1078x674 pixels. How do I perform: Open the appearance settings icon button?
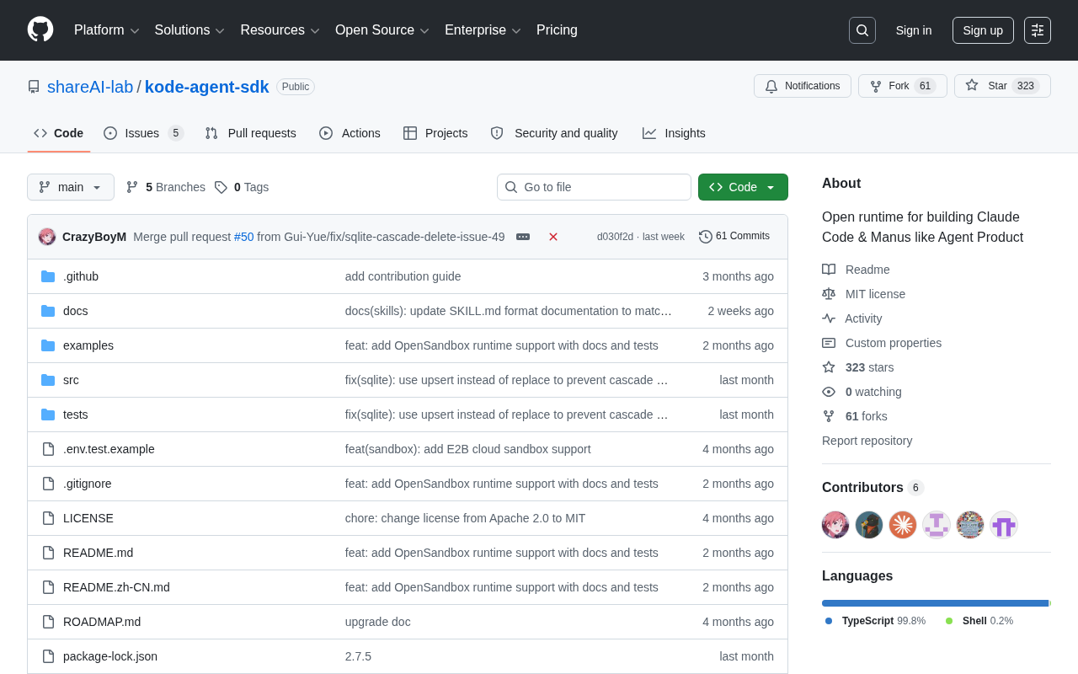(x=1038, y=30)
